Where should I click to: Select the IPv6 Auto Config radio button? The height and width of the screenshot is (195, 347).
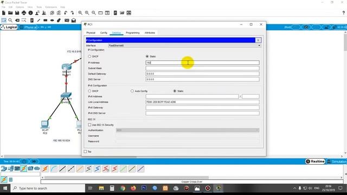tap(132, 91)
